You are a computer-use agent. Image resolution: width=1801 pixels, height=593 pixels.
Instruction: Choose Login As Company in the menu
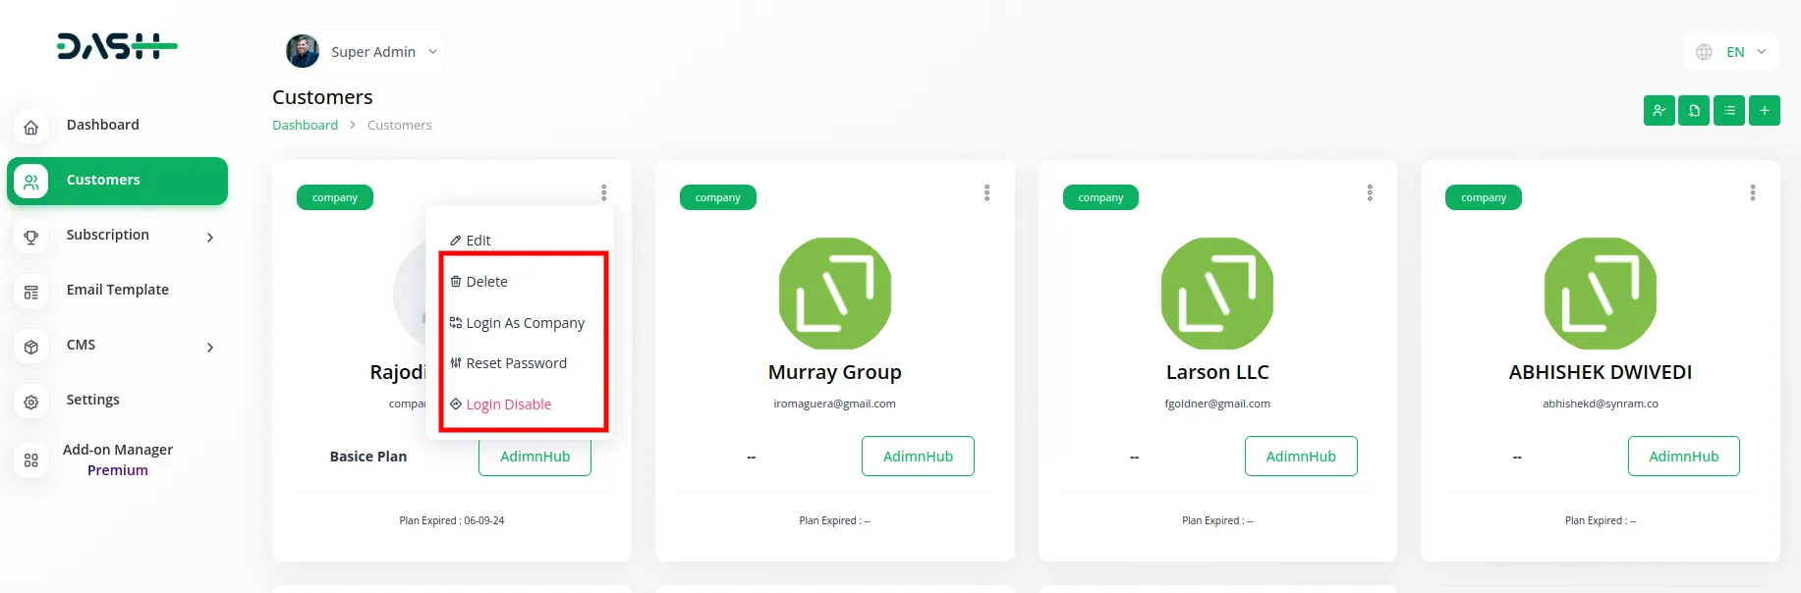click(x=525, y=323)
